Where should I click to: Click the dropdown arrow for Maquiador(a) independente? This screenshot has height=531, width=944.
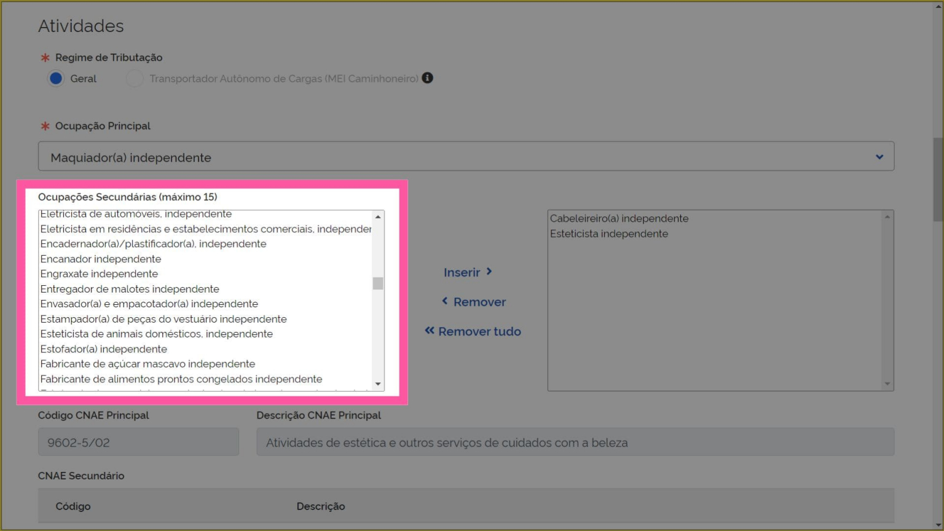879,157
